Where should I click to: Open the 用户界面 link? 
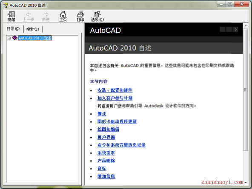click(106, 137)
